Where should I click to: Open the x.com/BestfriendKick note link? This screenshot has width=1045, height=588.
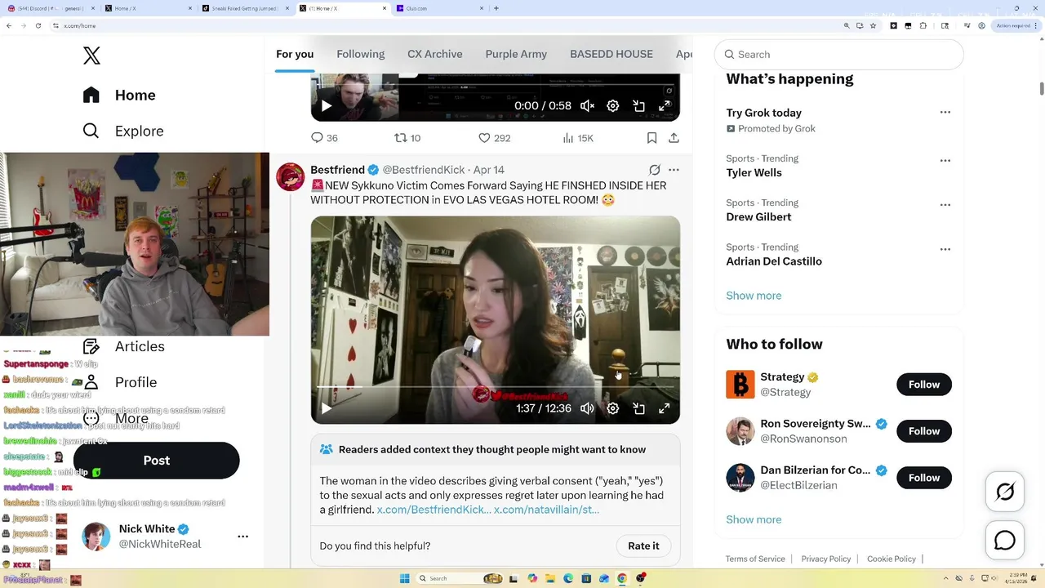434,510
